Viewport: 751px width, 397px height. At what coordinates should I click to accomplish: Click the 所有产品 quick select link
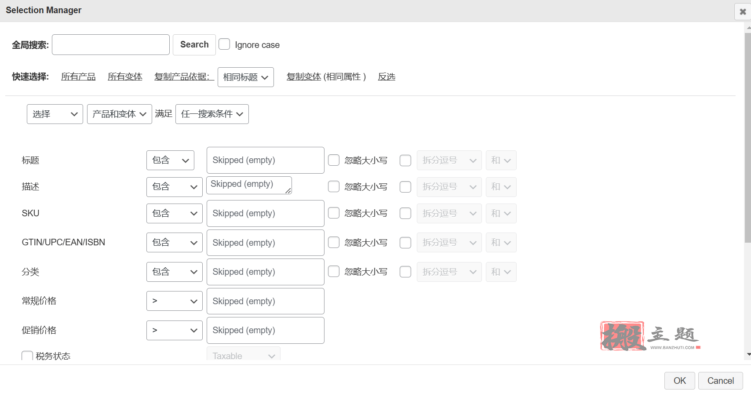tap(78, 76)
